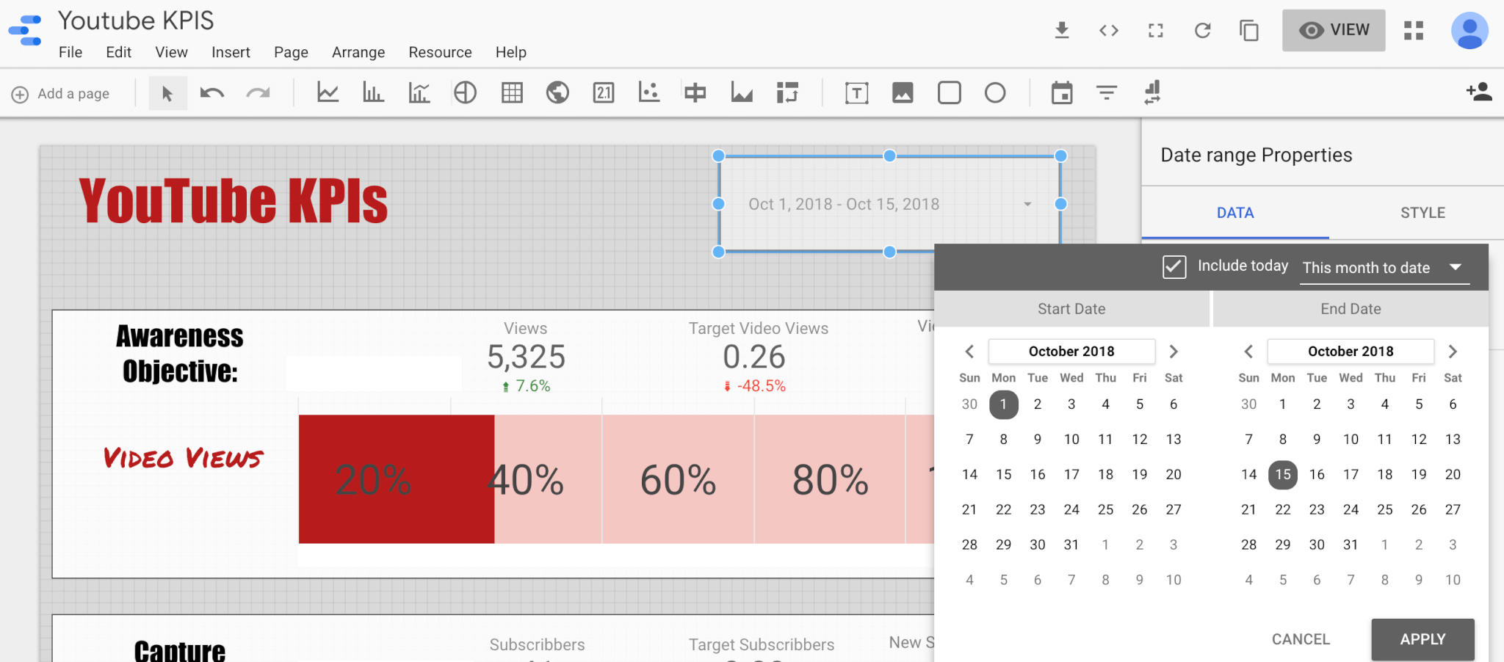Screen dimensions: 1504x662
Task: Select October 15 in End Date calendar
Action: [x=1282, y=475]
